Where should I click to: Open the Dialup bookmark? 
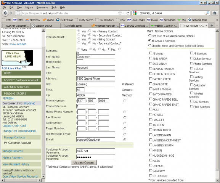point(153,20)
